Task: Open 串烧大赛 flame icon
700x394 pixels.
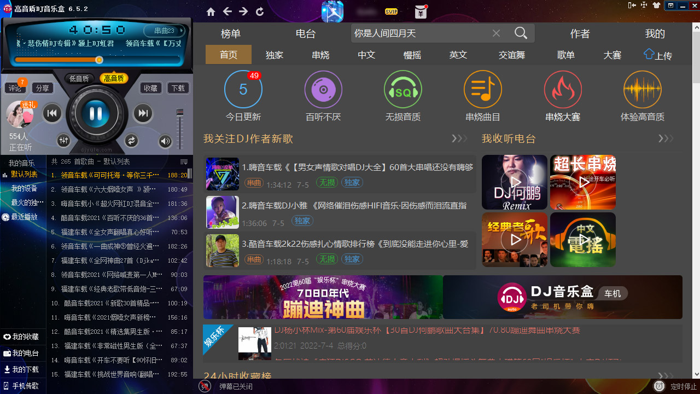Action: click(563, 88)
